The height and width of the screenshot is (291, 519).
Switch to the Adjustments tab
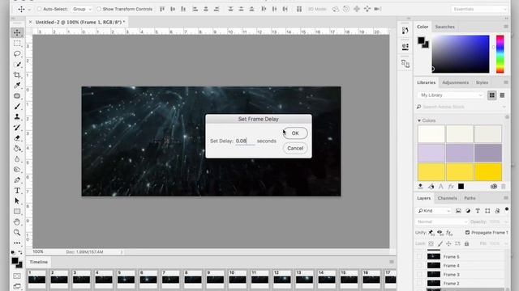456,82
